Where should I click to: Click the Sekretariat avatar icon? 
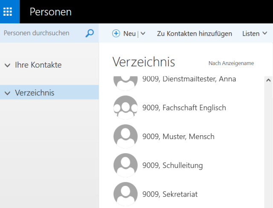[125, 194]
